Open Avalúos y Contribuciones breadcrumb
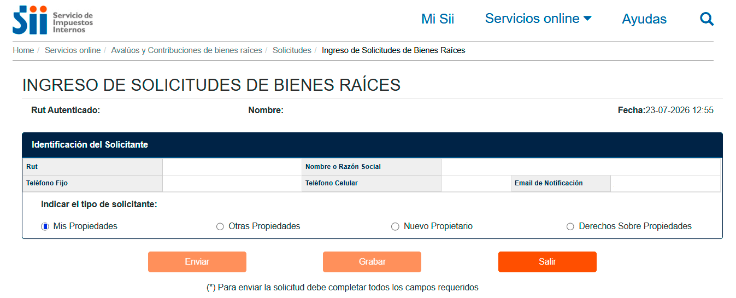This screenshot has height=298, width=736. [x=186, y=50]
